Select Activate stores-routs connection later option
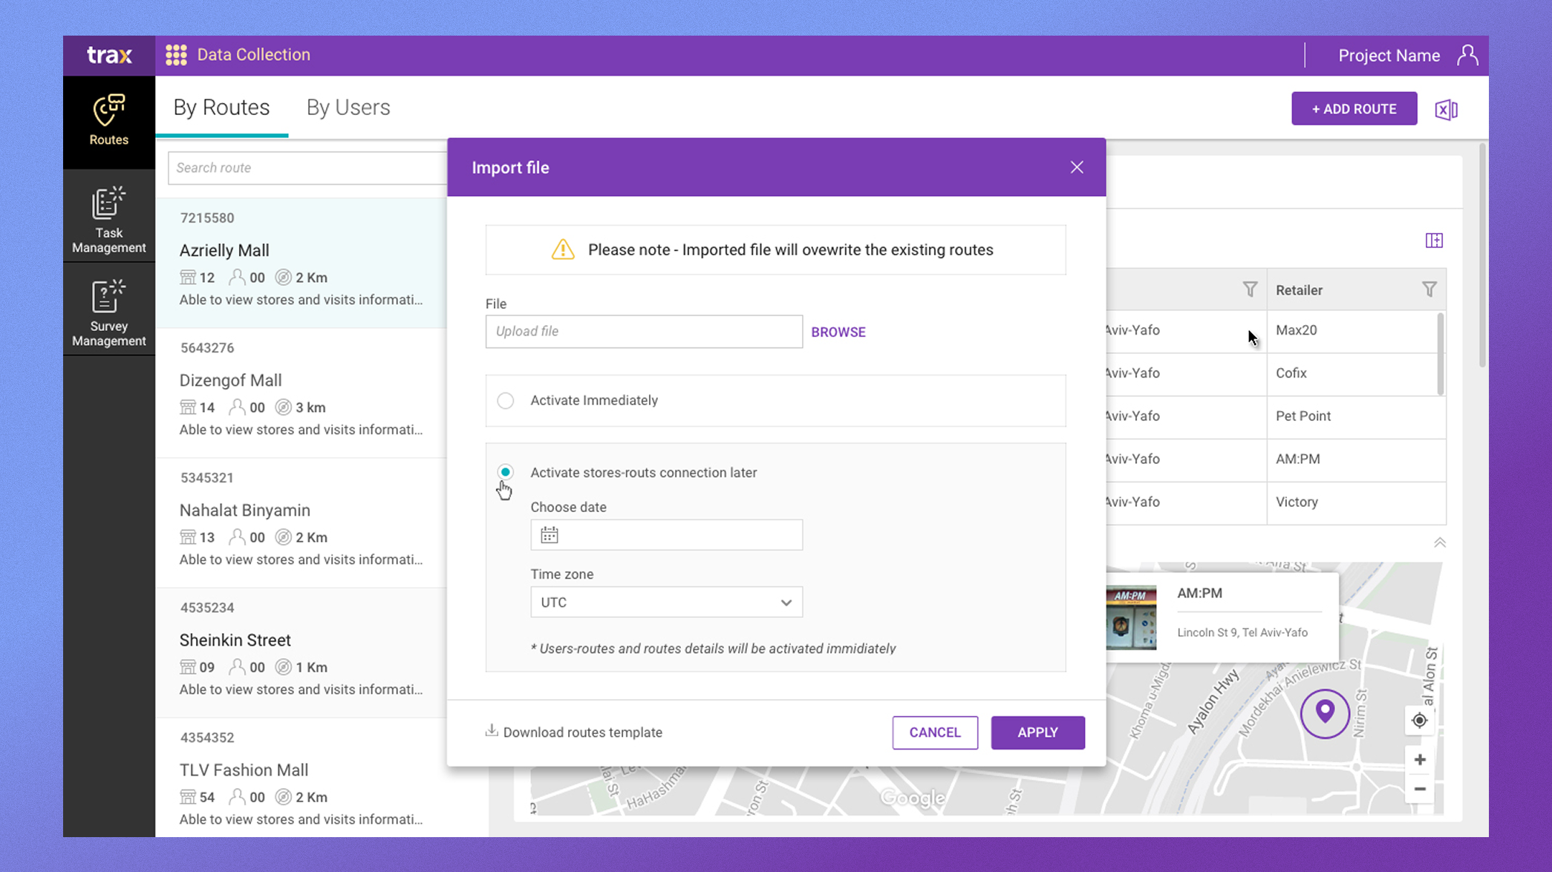 coord(506,472)
